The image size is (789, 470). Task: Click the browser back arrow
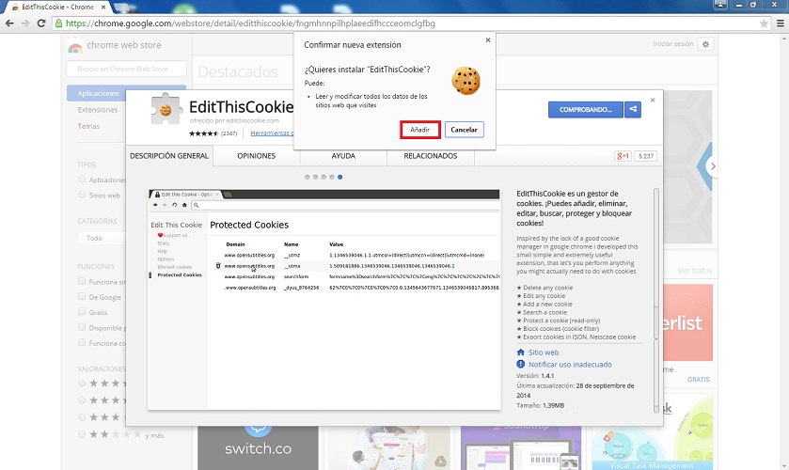click(9, 23)
